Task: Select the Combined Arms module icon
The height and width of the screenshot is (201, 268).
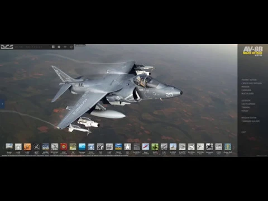Action: click(x=73, y=147)
